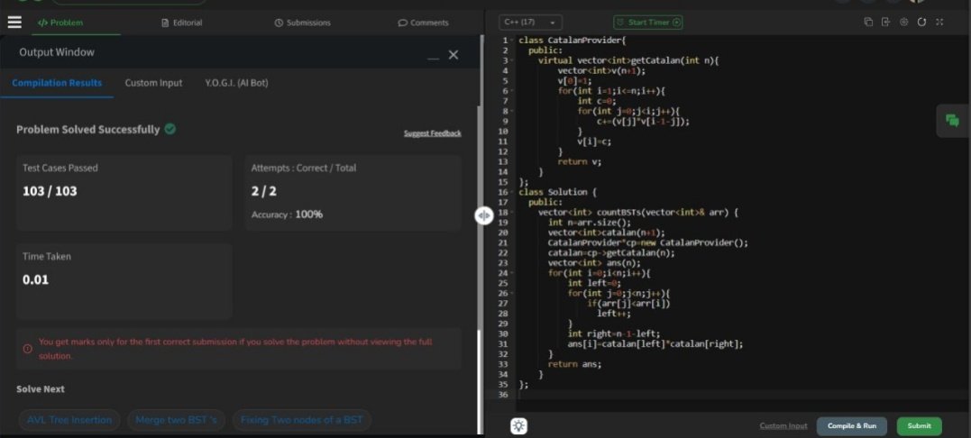Click the red warning info icon
This screenshot has width=971, height=438.
27,349
